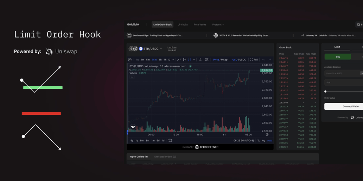
Task: Select the candlestick chart style icon
Action: point(184,60)
